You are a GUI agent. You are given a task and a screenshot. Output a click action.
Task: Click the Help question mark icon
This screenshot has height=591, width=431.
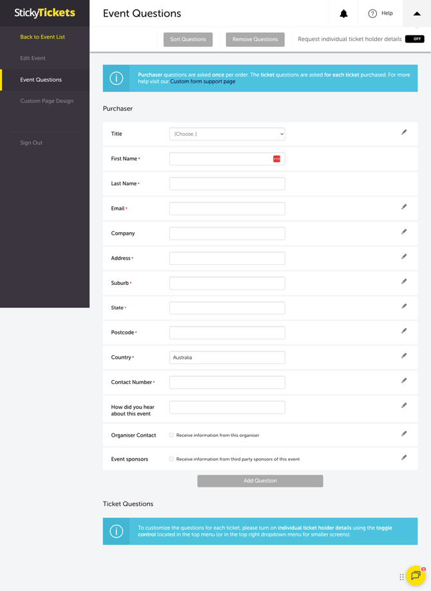(x=372, y=14)
